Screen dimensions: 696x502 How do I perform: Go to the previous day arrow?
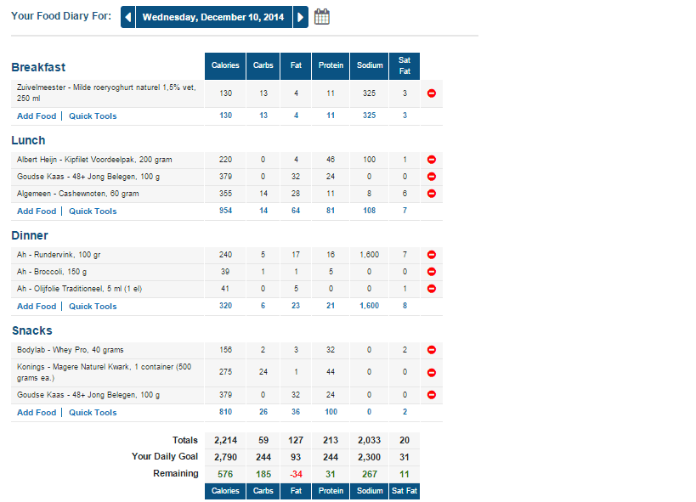click(127, 17)
